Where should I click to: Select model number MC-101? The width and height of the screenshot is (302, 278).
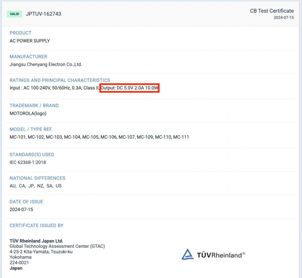[x=18, y=137]
